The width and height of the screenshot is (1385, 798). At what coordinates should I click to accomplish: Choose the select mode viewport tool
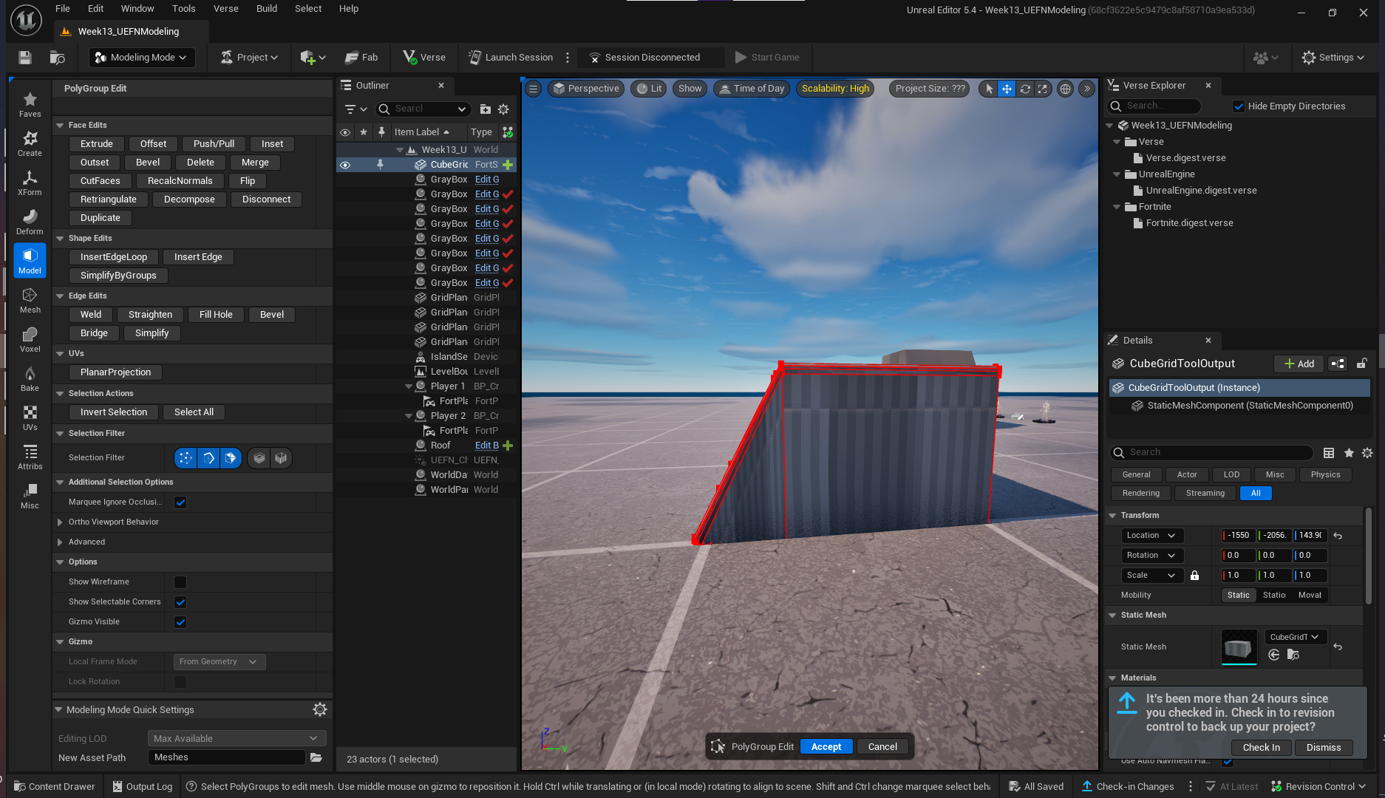point(989,89)
